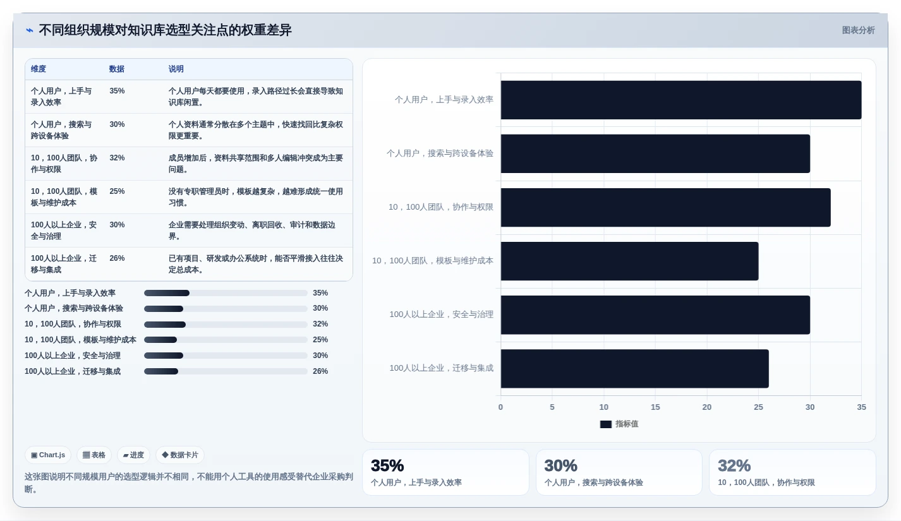The image size is (901, 521).
Task: Click the chart bar for 100人以上企业，迁移与集成
Action: pyautogui.click(x=635, y=368)
